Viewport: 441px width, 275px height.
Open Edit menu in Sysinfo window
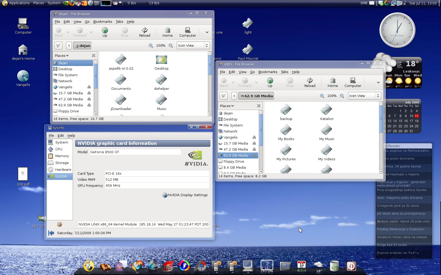[x=61, y=135]
